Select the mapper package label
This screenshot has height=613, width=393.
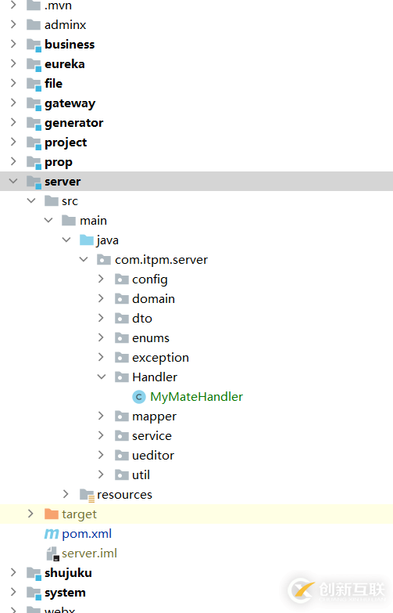tap(154, 417)
